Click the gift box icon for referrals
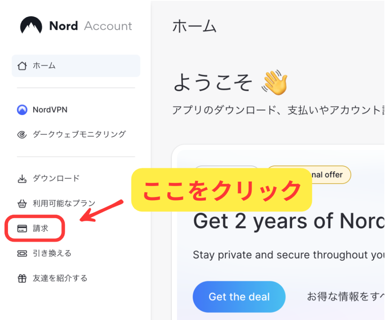386x320 pixels. click(23, 279)
